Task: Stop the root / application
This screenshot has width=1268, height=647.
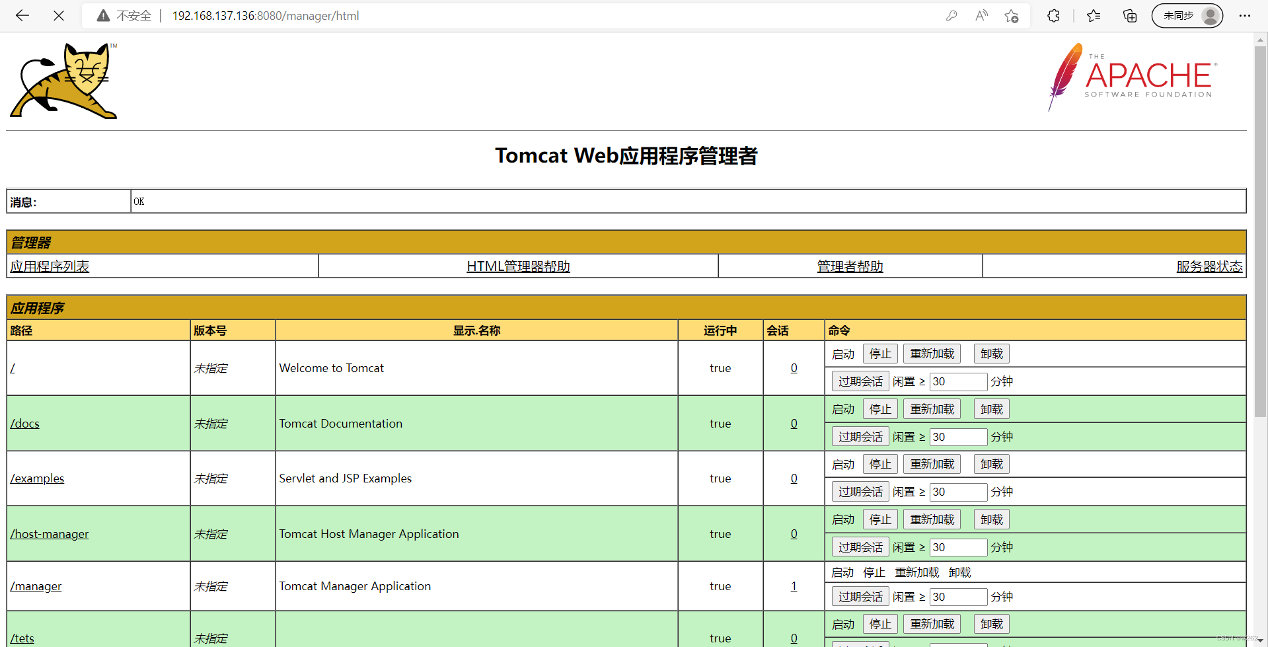Action: [x=880, y=354]
